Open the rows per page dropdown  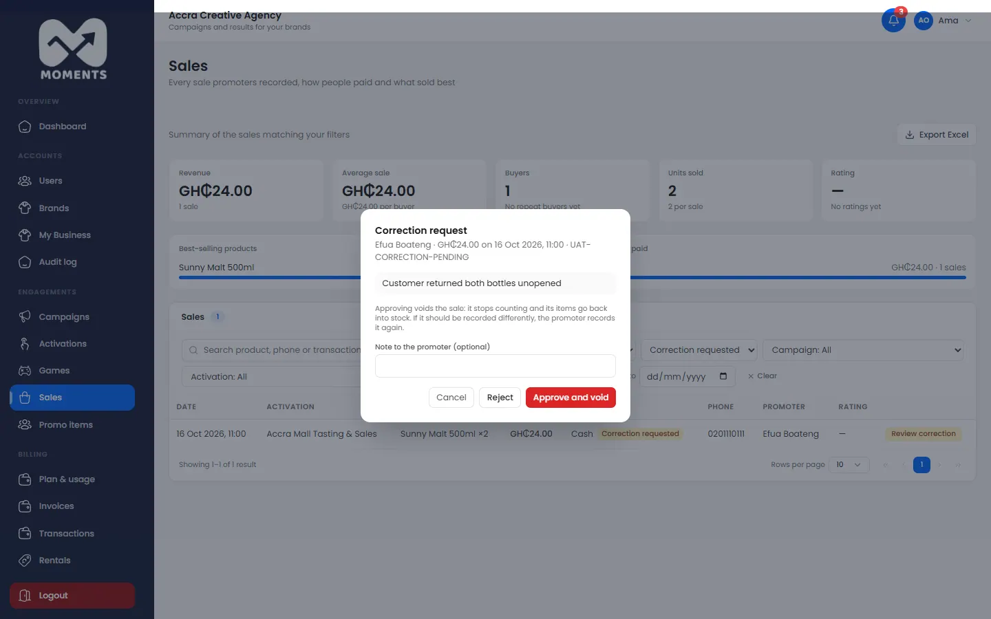click(x=849, y=465)
